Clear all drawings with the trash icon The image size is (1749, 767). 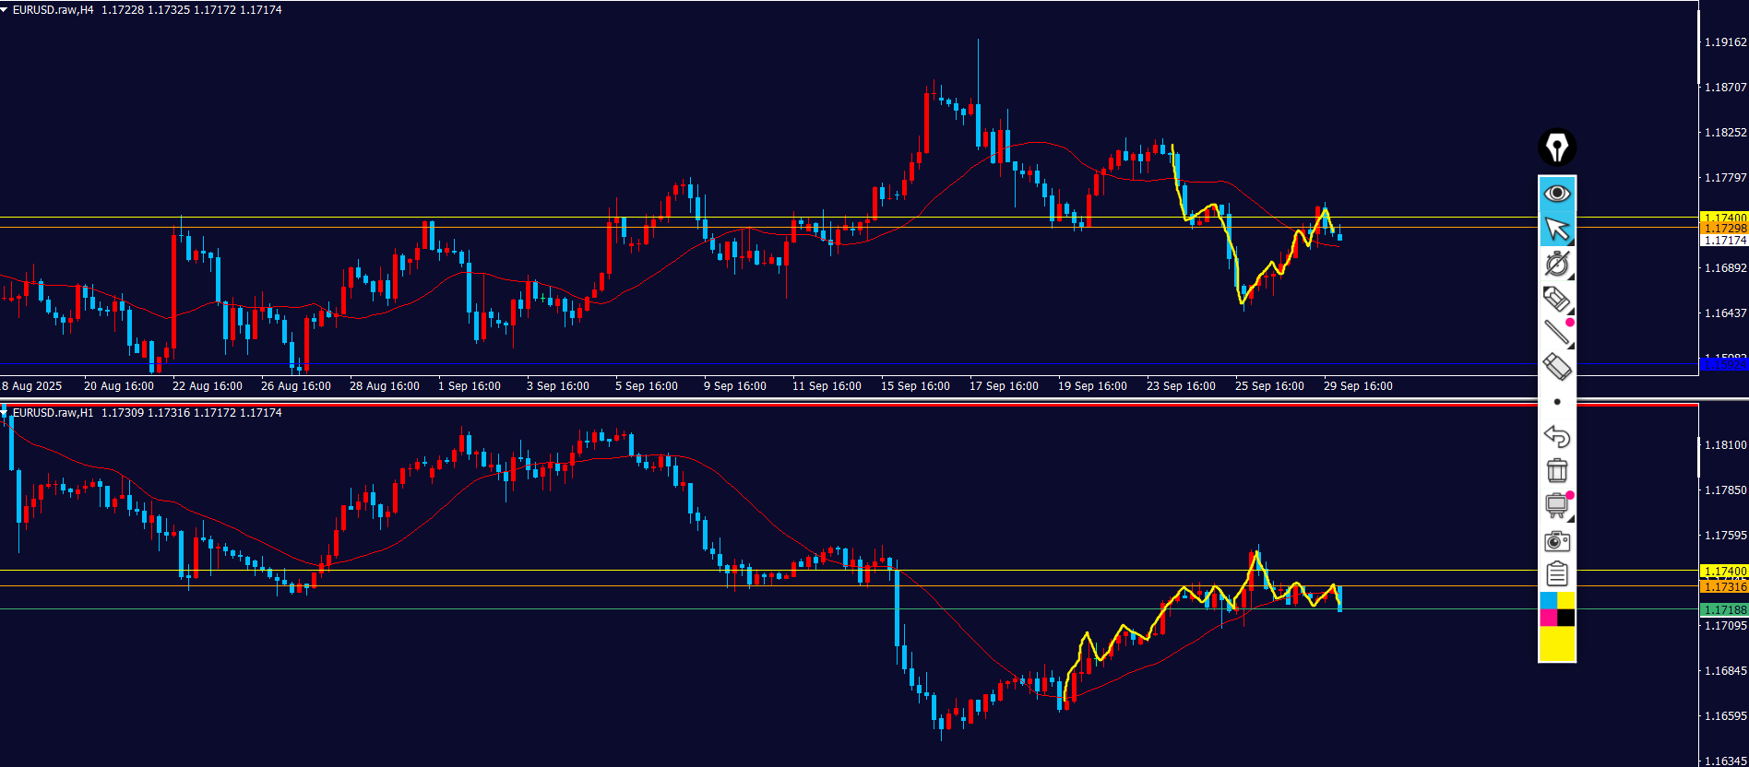(1557, 470)
